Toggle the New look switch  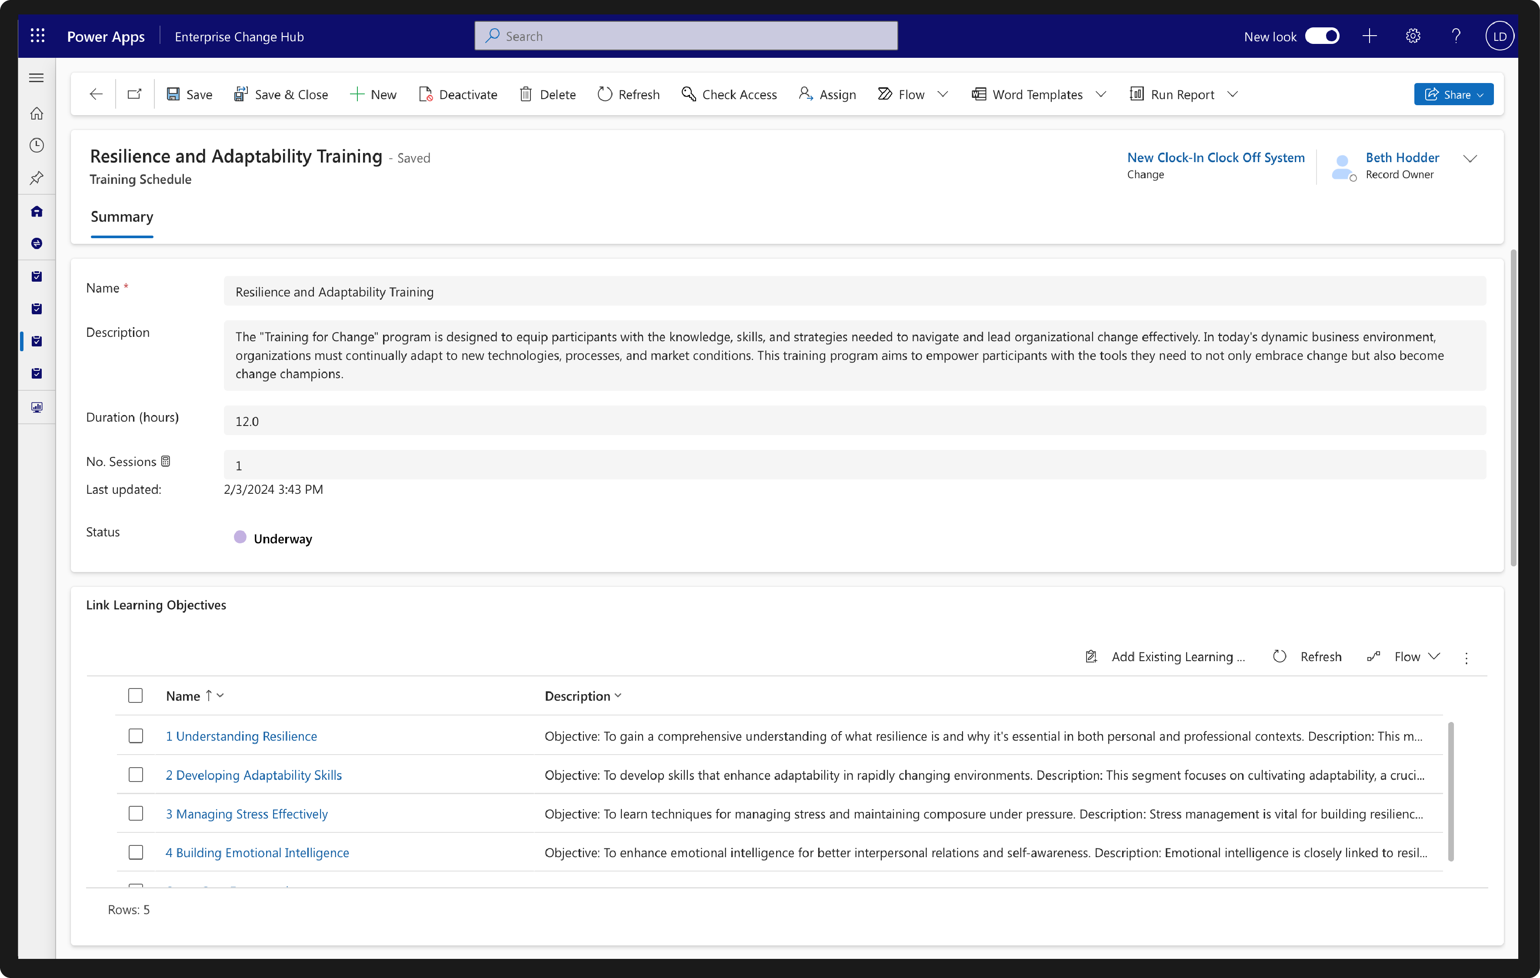click(x=1323, y=37)
